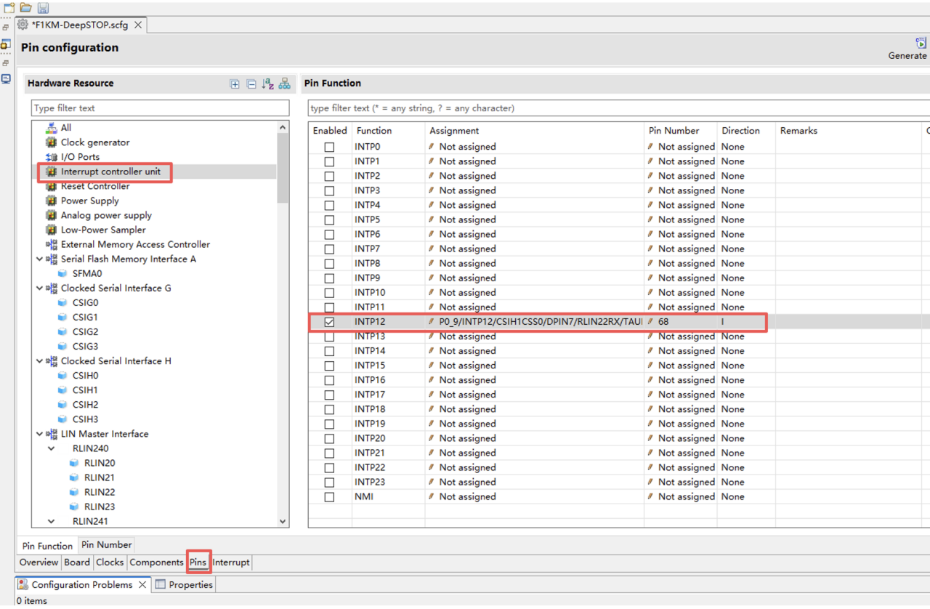
Task: Click the Open folder icon in toolbar
Action: (x=26, y=8)
